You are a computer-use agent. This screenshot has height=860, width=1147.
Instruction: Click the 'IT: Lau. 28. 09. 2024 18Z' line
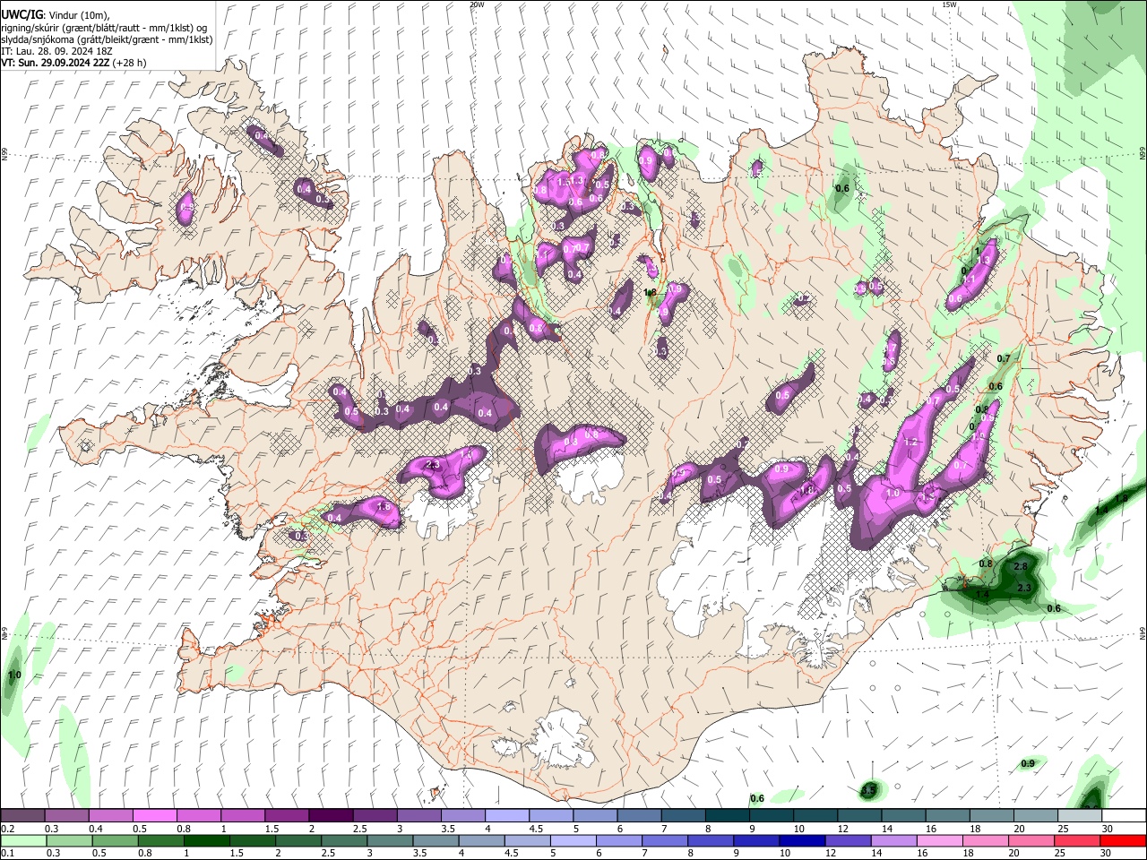coord(55,51)
